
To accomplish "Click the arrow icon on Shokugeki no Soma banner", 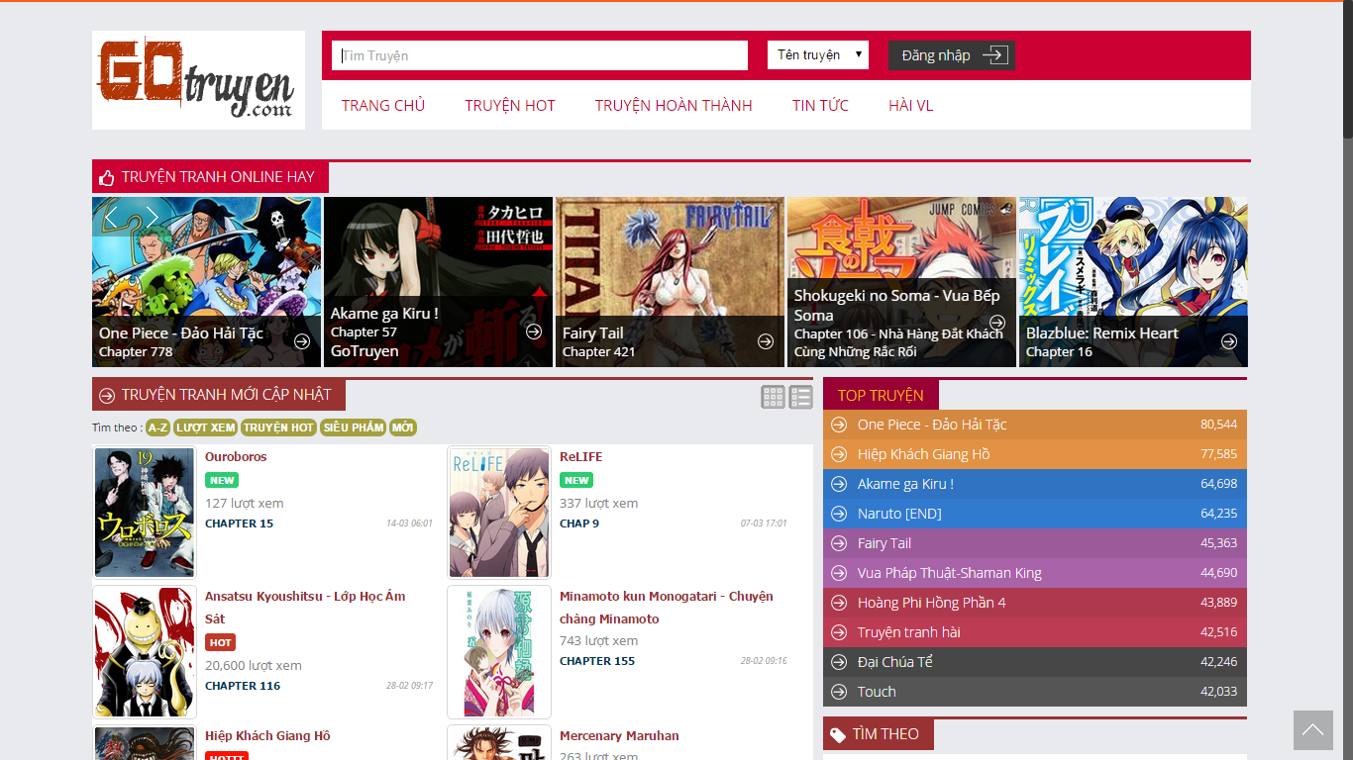I will pos(997,323).
